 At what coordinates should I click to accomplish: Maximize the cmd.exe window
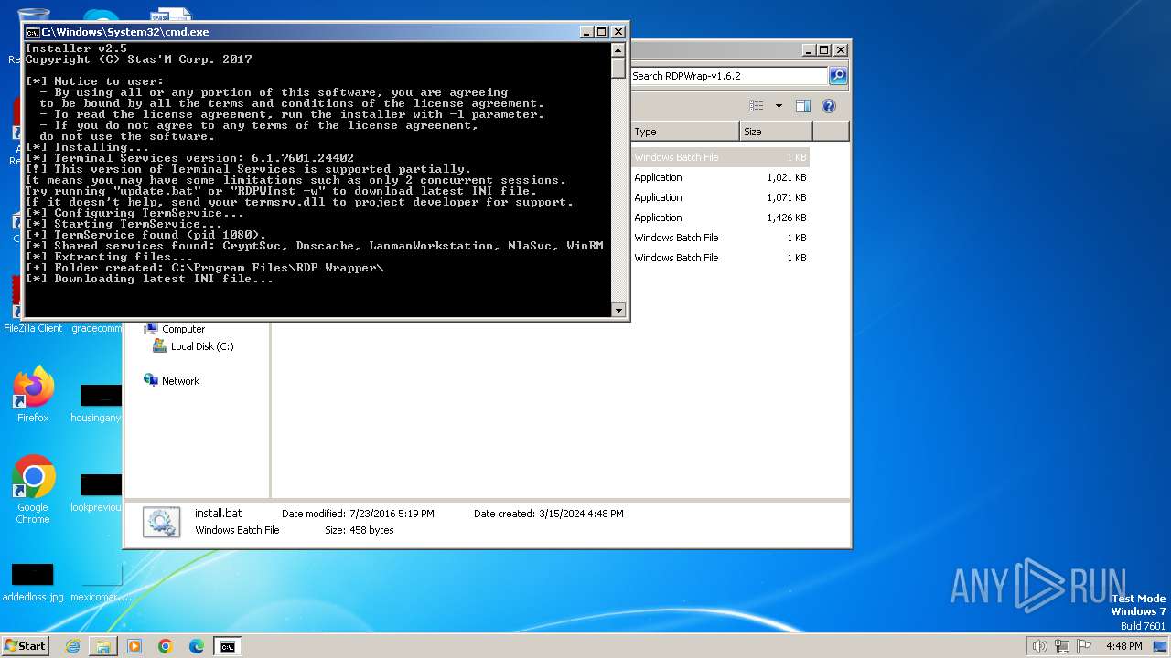(x=602, y=32)
